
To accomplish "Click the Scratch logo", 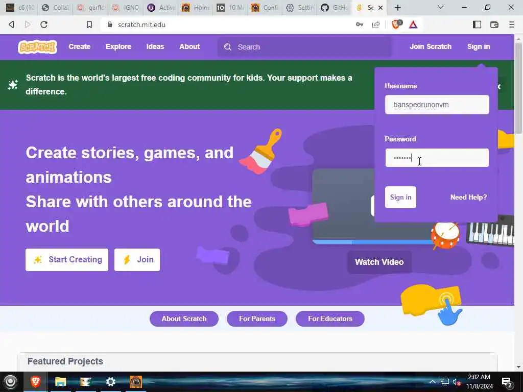I will tap(37, 46).
